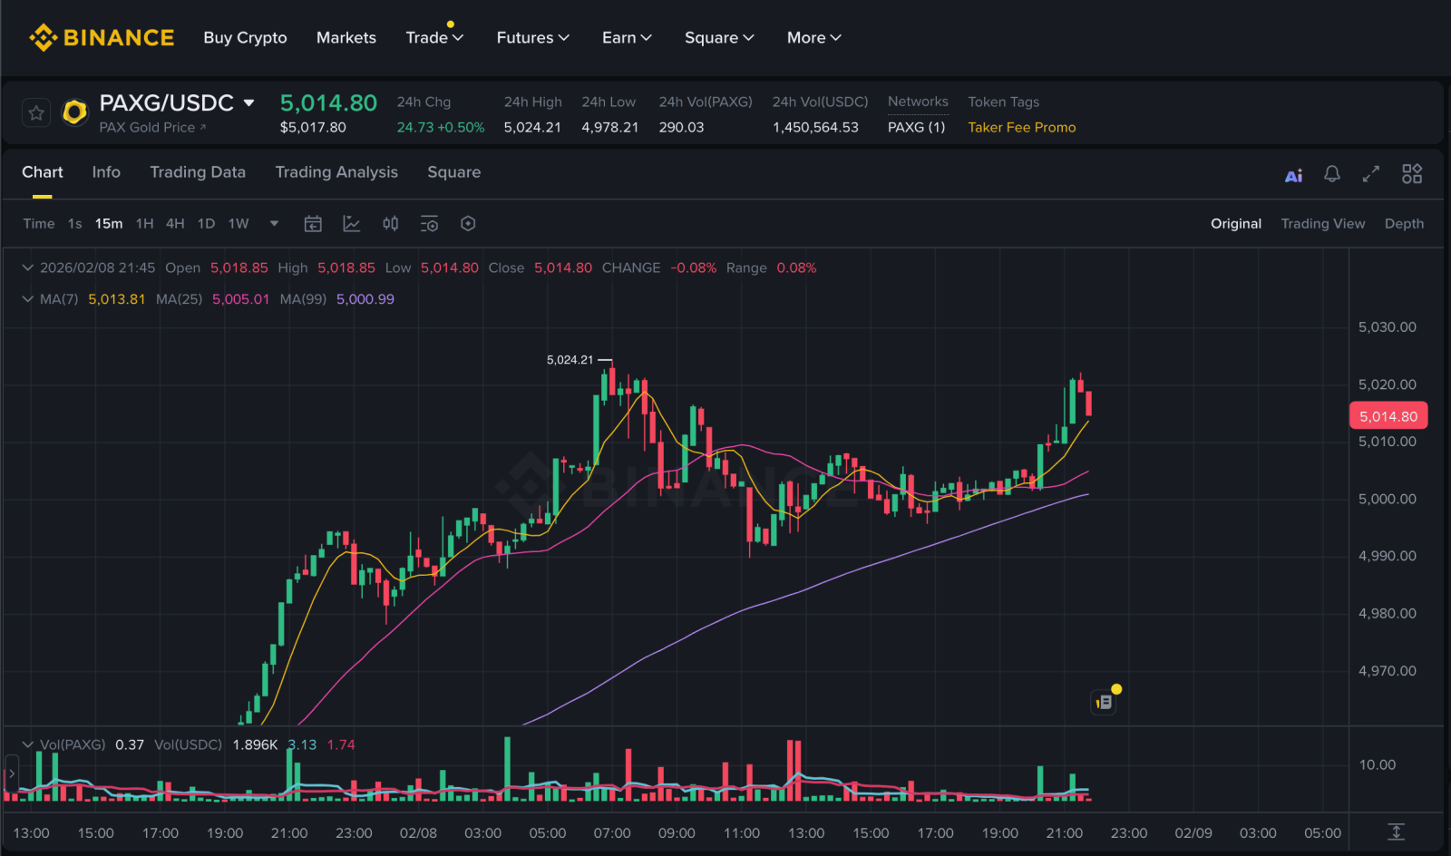1451x856 pixels.
Task: Click the price alert bell icon
Action: click(x=1331, y=174)
